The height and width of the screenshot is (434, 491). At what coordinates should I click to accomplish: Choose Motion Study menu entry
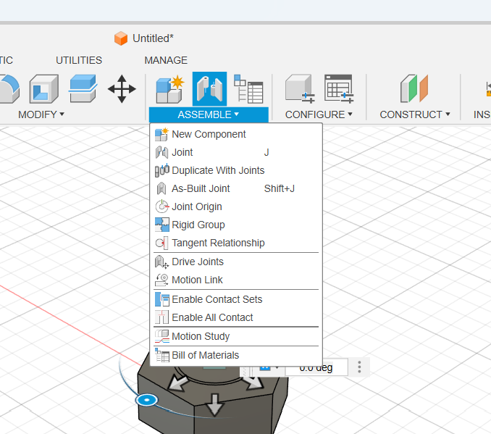click(236, 336)
